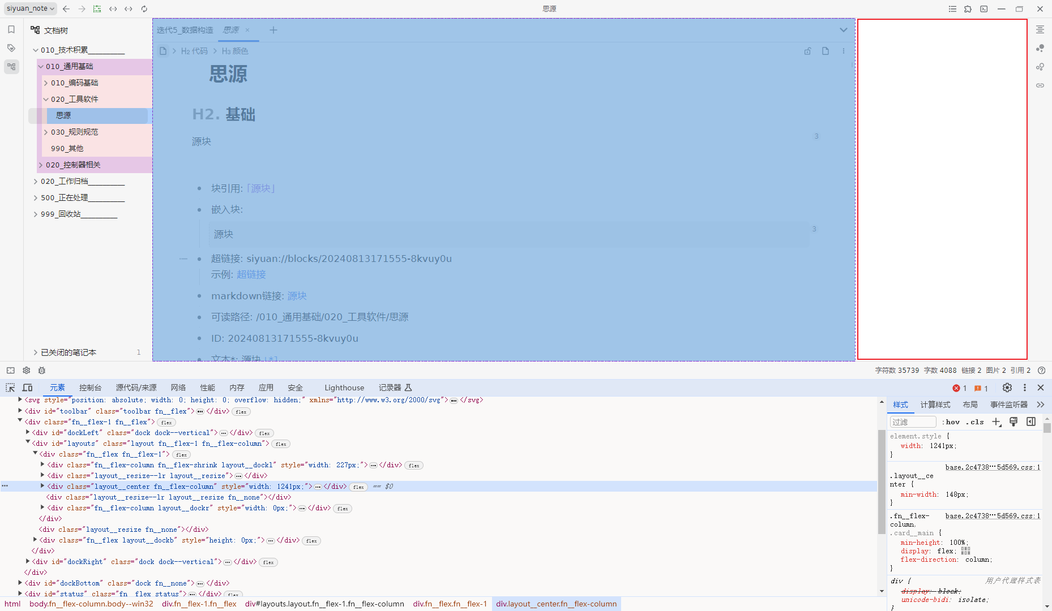Image resolution: width=1052 pixels, height=611 pixels.
Task: Click the dock toggle icon in status bar
Action: pyautogui.click(x=11, y=371)
